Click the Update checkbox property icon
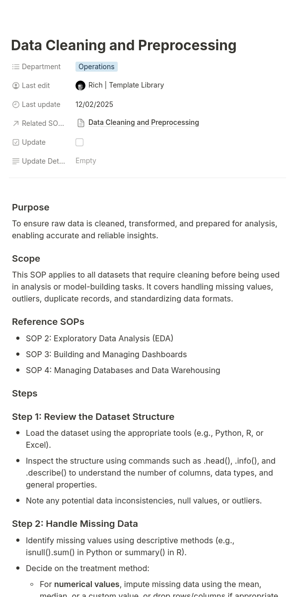The height and width of the screenshot is (597, 298). pyautogui.click(x=16, y=142)
